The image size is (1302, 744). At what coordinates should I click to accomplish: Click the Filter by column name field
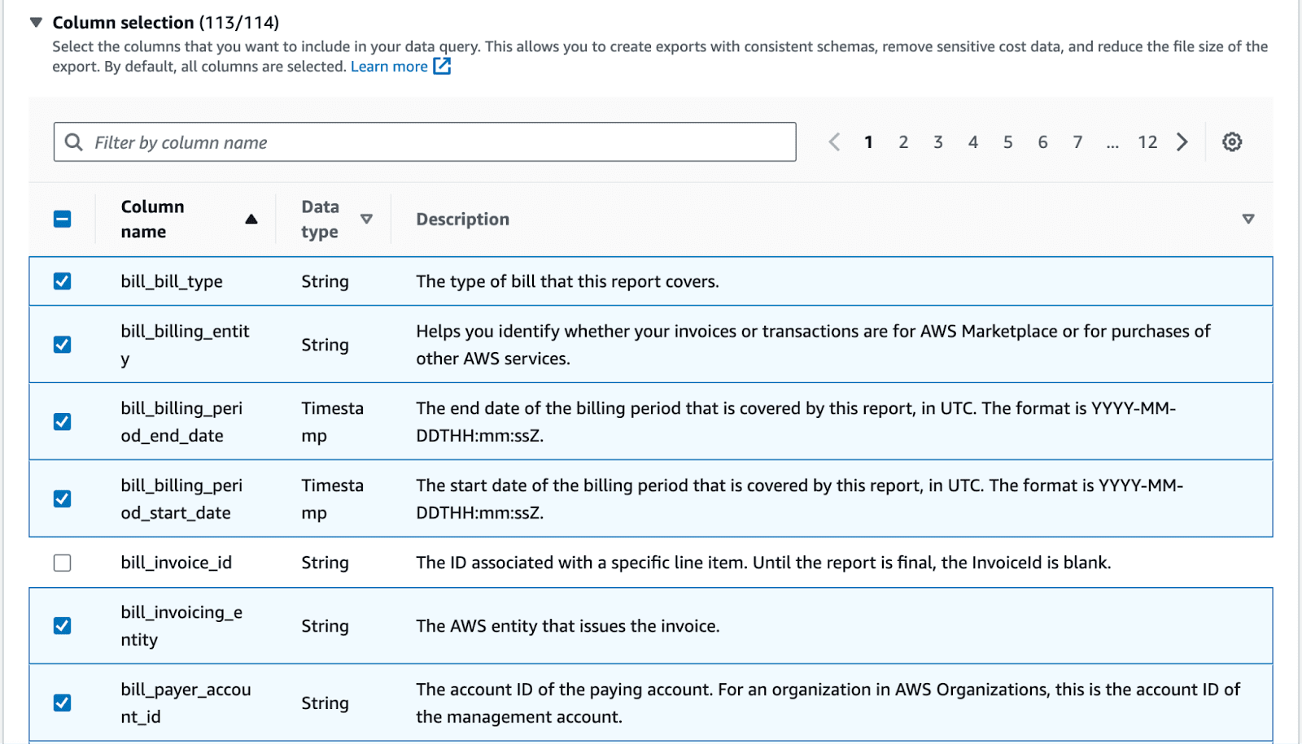439,142
